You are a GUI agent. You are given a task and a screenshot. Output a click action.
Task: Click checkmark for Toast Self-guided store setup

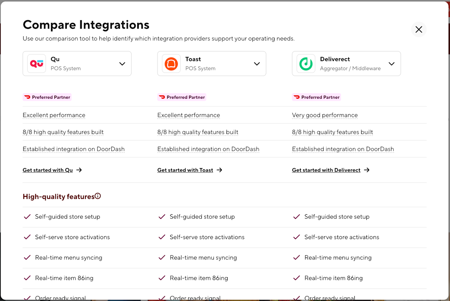(x=162, y=217)
